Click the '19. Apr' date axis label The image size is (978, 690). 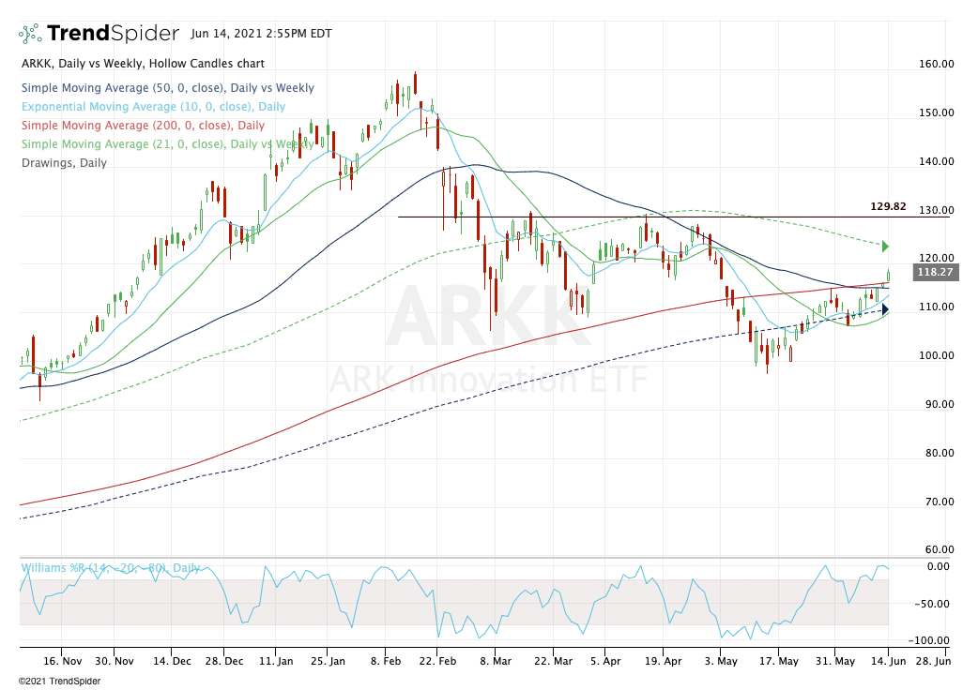(663, 661)
